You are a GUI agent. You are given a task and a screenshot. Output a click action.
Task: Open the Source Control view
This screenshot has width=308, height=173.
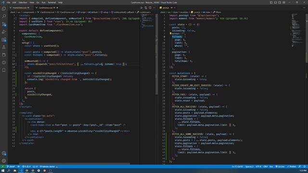[x=4, y=24]
